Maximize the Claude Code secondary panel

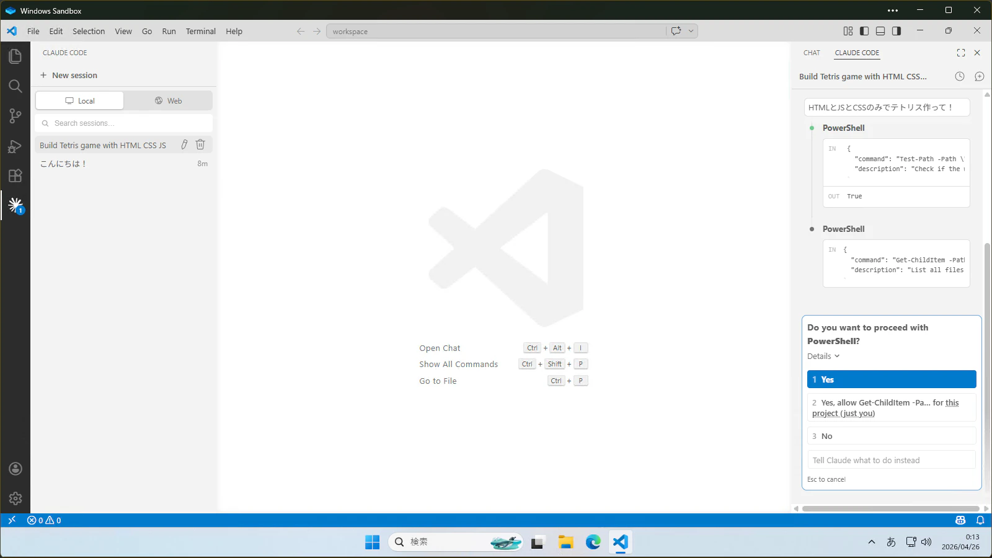click(x=961, y=53)
